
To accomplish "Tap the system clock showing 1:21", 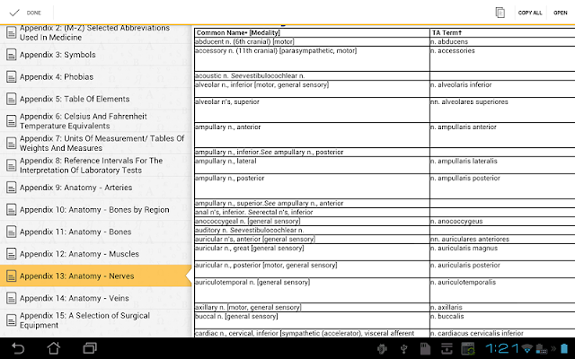I will (501, 348).
